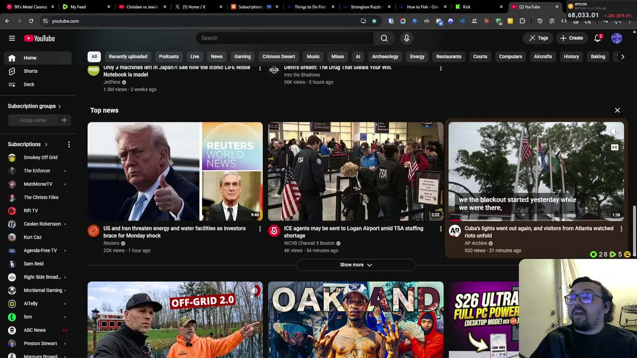Expand Subscription groups chevron

point(60,106)
